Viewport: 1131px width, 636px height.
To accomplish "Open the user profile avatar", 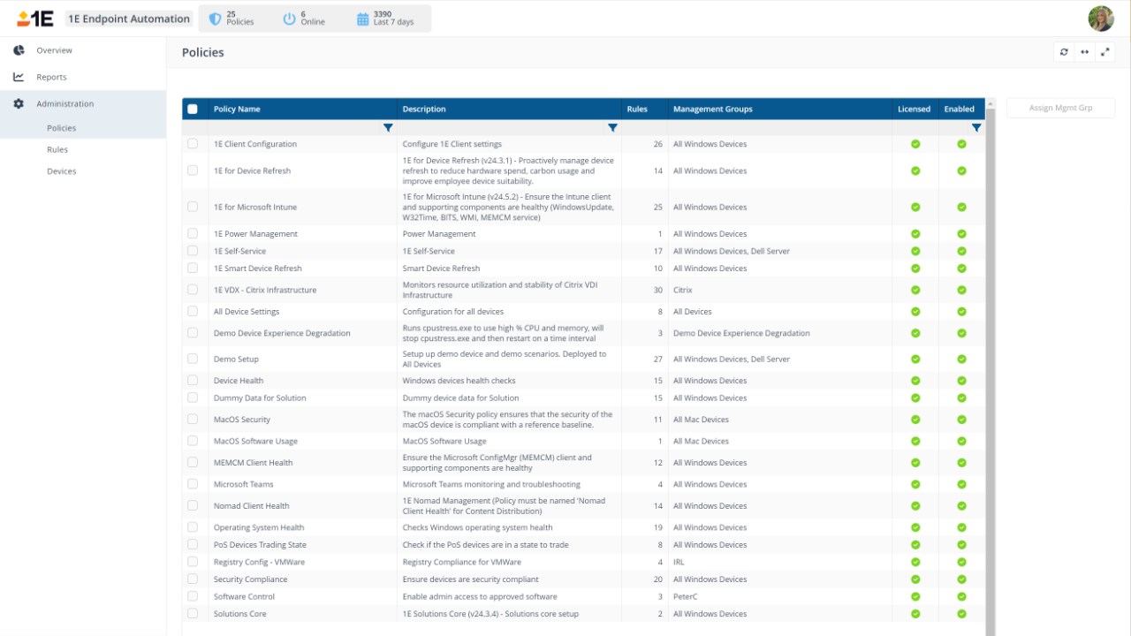I will point(1101,19).
